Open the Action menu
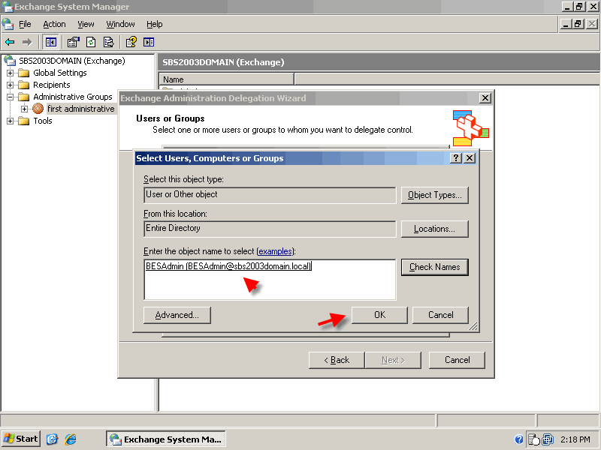601x450 pixels. 54,24
